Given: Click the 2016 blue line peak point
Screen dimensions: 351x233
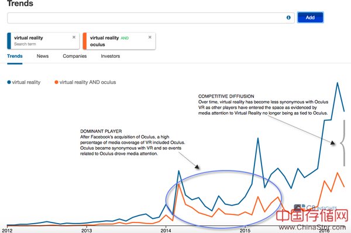Looking at the screenshot, I should [x=338, y=83].
